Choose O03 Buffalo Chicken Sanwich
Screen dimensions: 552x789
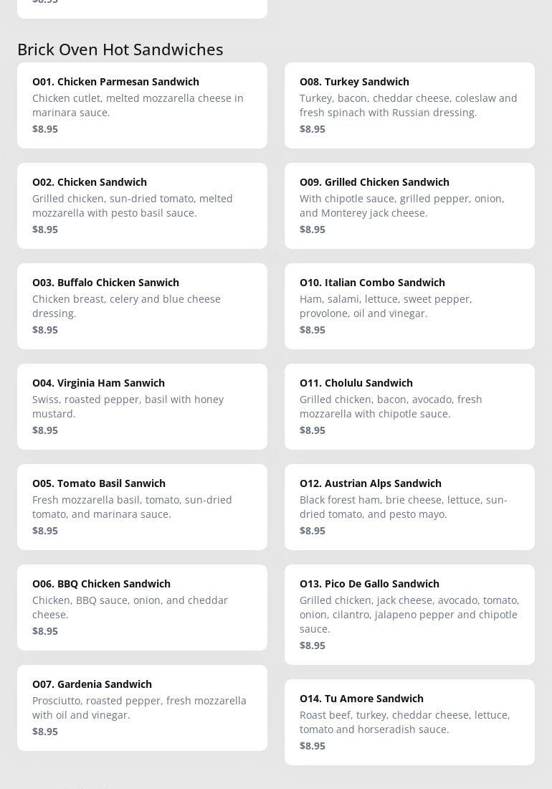pos(106,283)
